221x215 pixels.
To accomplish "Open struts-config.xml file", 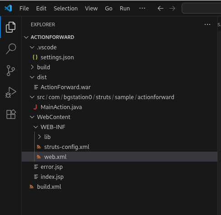I will (67, 147).
